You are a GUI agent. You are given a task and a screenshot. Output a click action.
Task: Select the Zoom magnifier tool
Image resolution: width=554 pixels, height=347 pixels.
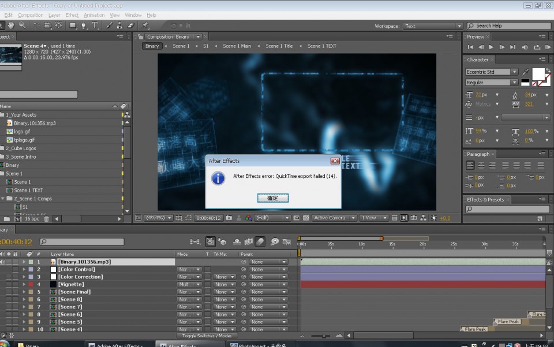click(23, 25)
